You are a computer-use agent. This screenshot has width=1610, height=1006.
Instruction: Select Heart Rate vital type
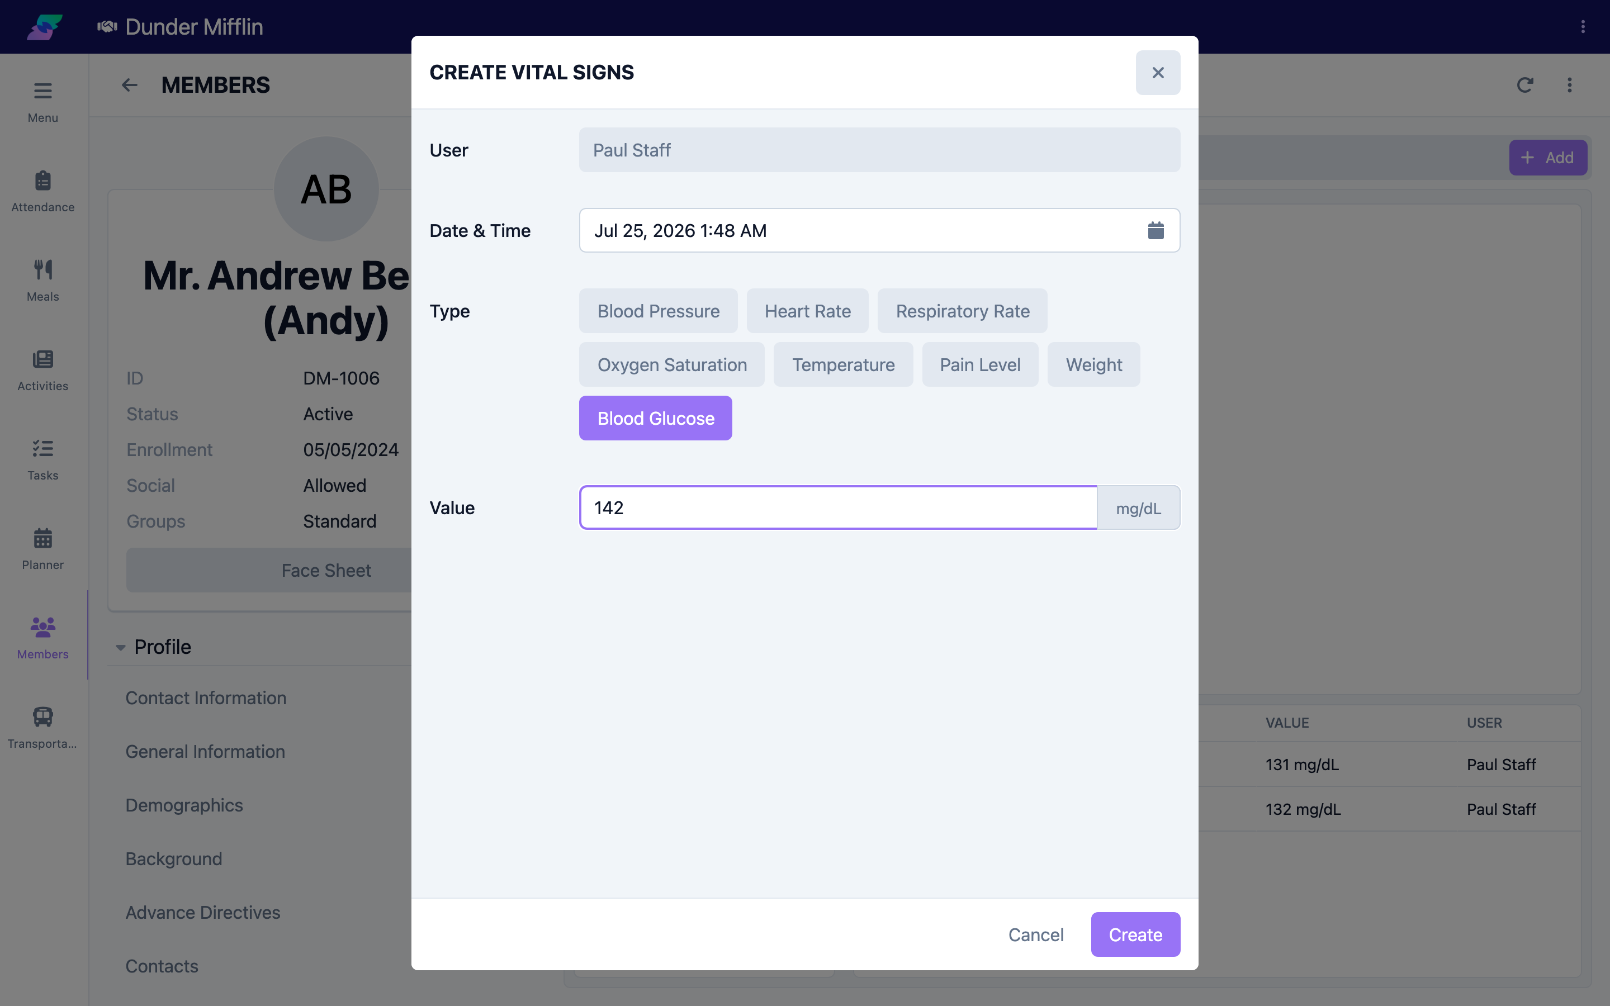[x=807, y=311]
